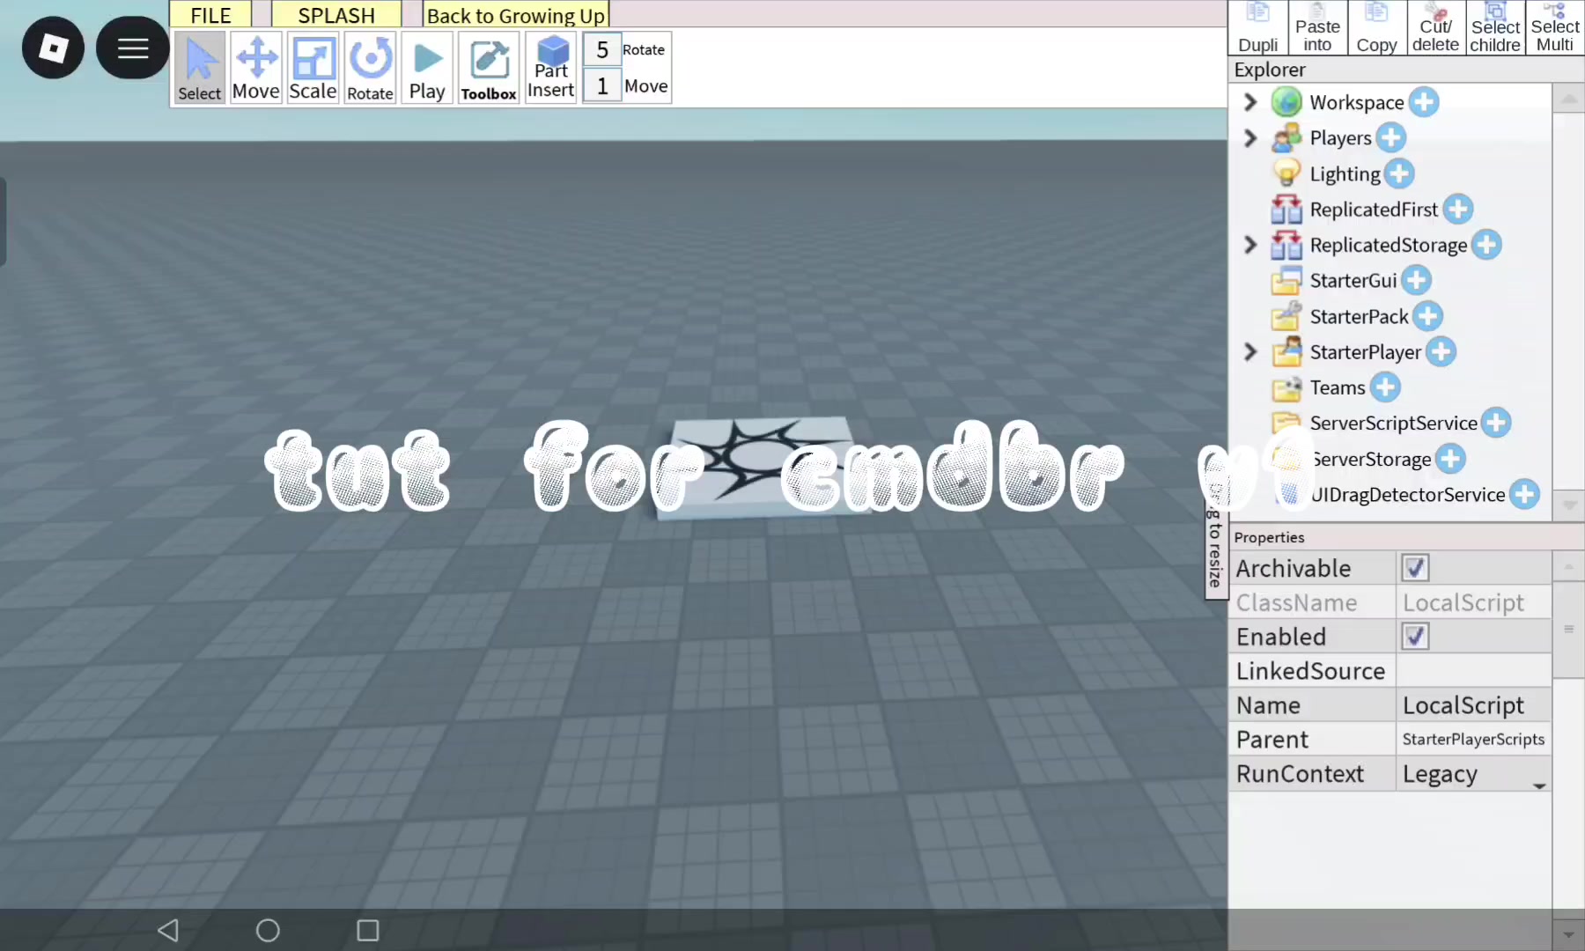Image resolution: width=1585 pixels, height=951 pixels.
Task: Click the LinkedSource property field
Action: 1474,671
